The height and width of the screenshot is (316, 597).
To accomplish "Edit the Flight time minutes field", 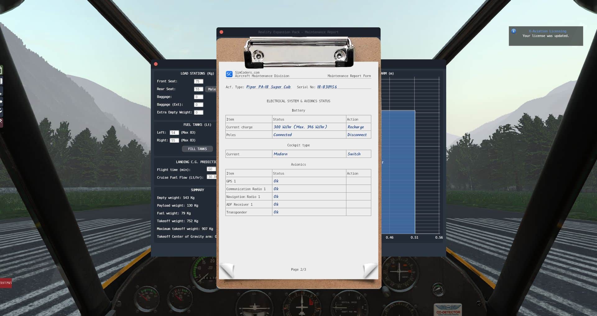I will [x=211, y=169].
